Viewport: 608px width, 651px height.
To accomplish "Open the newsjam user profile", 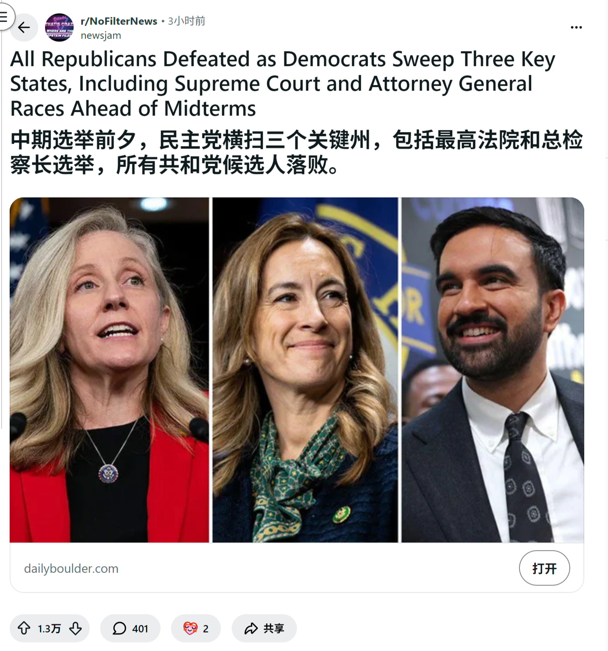I will 101,35.
